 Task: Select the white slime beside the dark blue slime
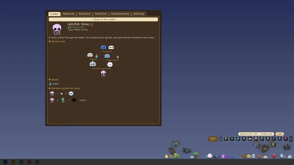(111, 47)
